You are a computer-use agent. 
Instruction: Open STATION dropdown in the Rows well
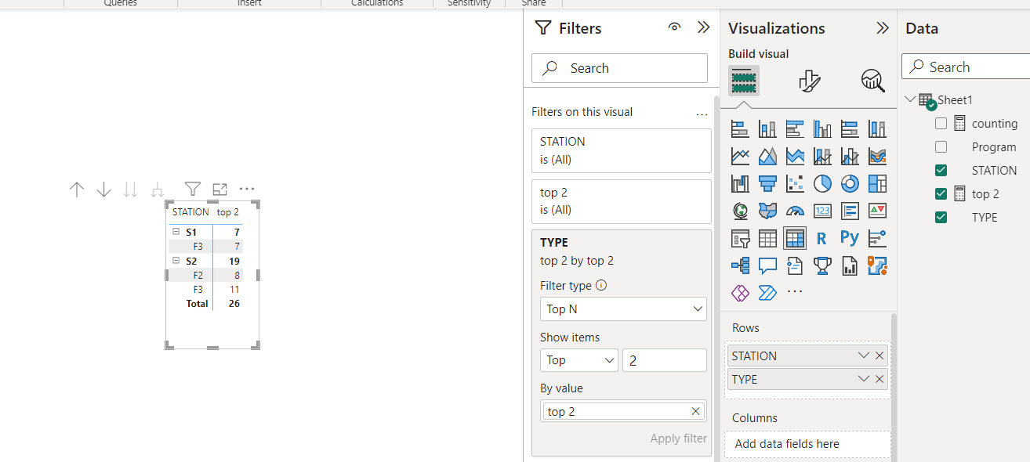(x=864, y=356)
